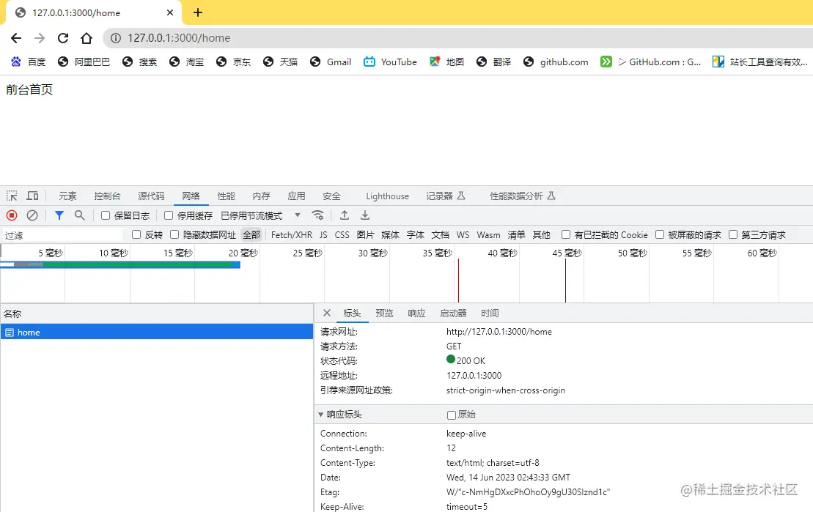The height and width of the screenshot is (512, 813).
Task: Toggle the 原始 headers checkbox
Action: [x=452, y=415]
